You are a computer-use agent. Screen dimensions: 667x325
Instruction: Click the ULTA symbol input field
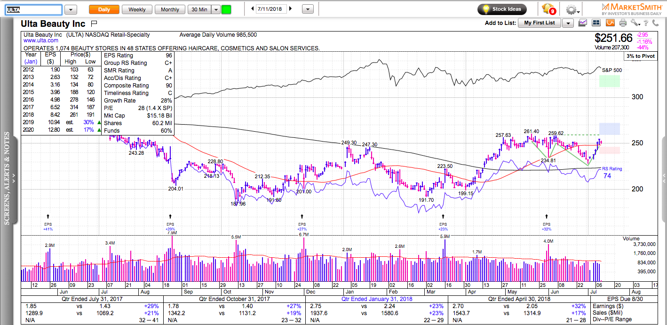point(33,10)
